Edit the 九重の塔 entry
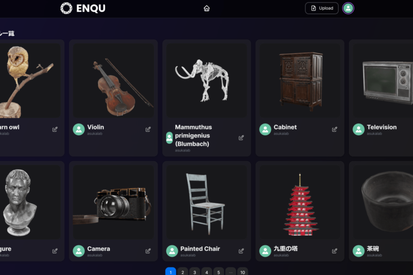This screenshot has width=413, height=275. 334,251
